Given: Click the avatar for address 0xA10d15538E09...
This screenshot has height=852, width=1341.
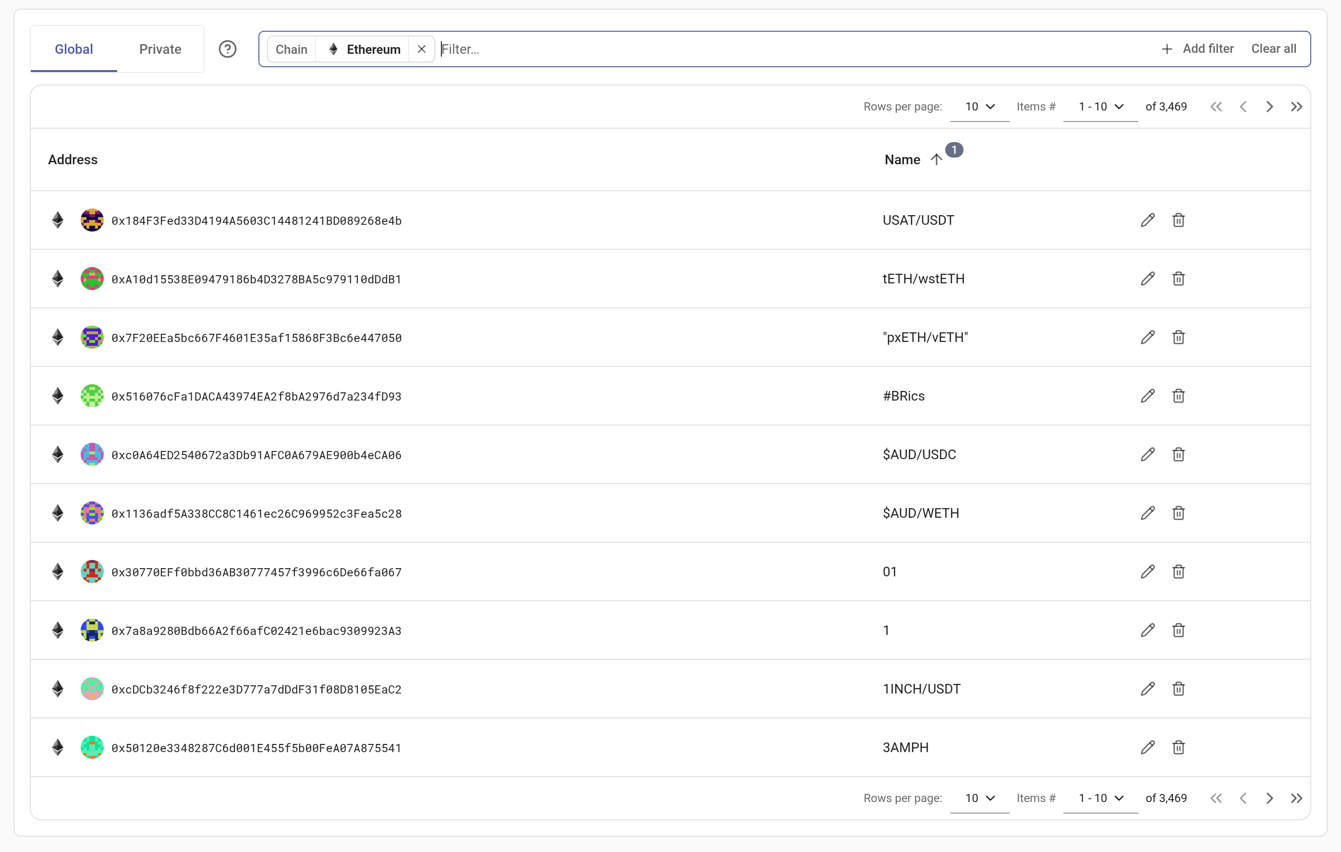Looking at the screenshot, I should (x=92, y=279).
